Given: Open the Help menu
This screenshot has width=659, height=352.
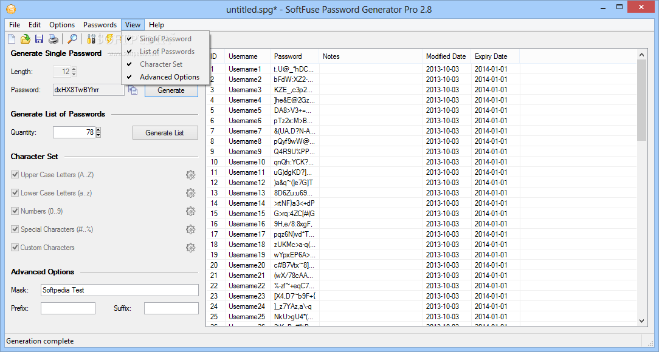Looking at the screenshot, I should (156, 25).
